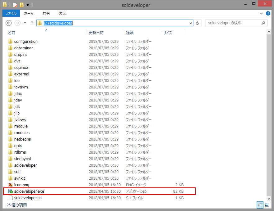Select the jlib folder icon
The height and width of the screenshot is (211, 274).
pyautogui.click(x=10, y=113)
